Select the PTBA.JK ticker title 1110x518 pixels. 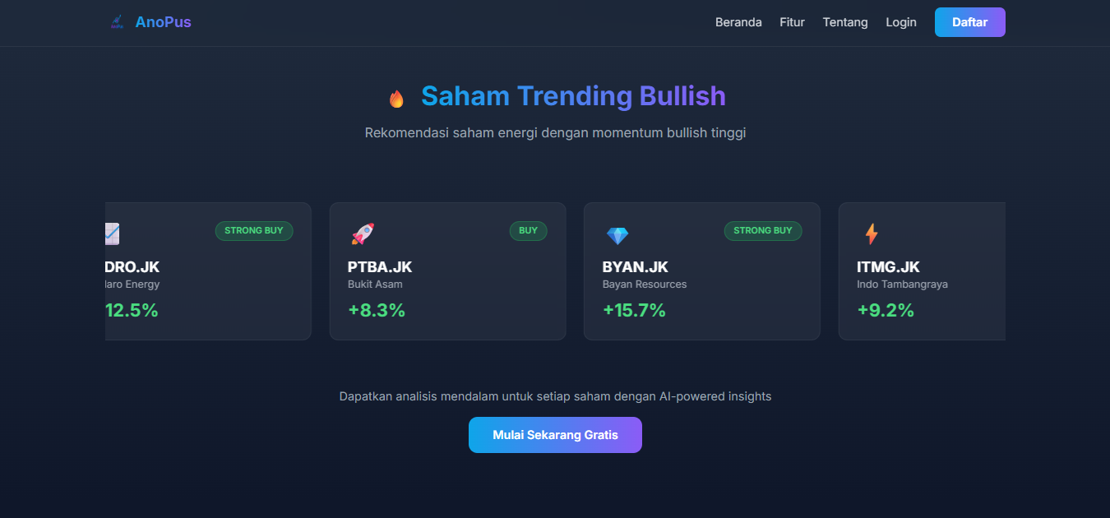pyautogui.click(x=380, y=267)
